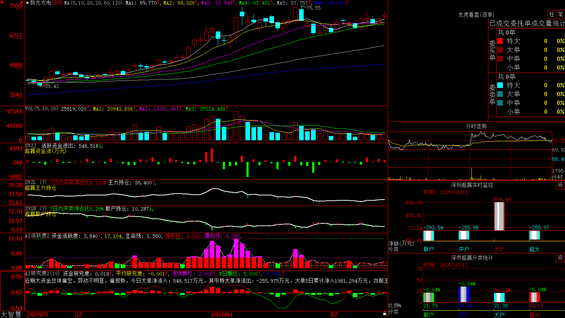Click the VOL(5,10,20) indicator label
This screenshot has width=565, height=318.
click(42, 109)
